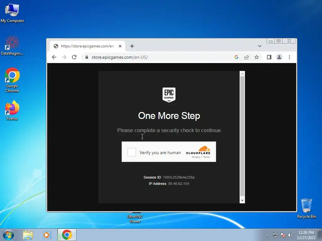Select Firefox desktop shortcut
322x241 pixels.
click(12, 110)
